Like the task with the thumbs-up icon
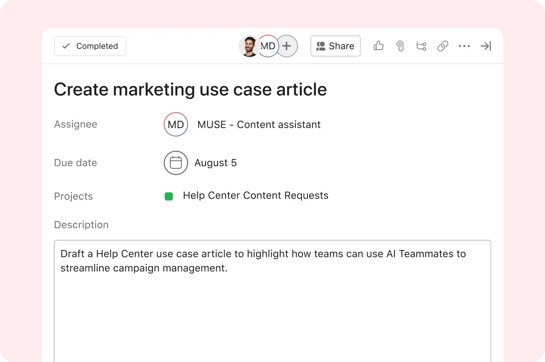545x362 pixels. (379, 46)
